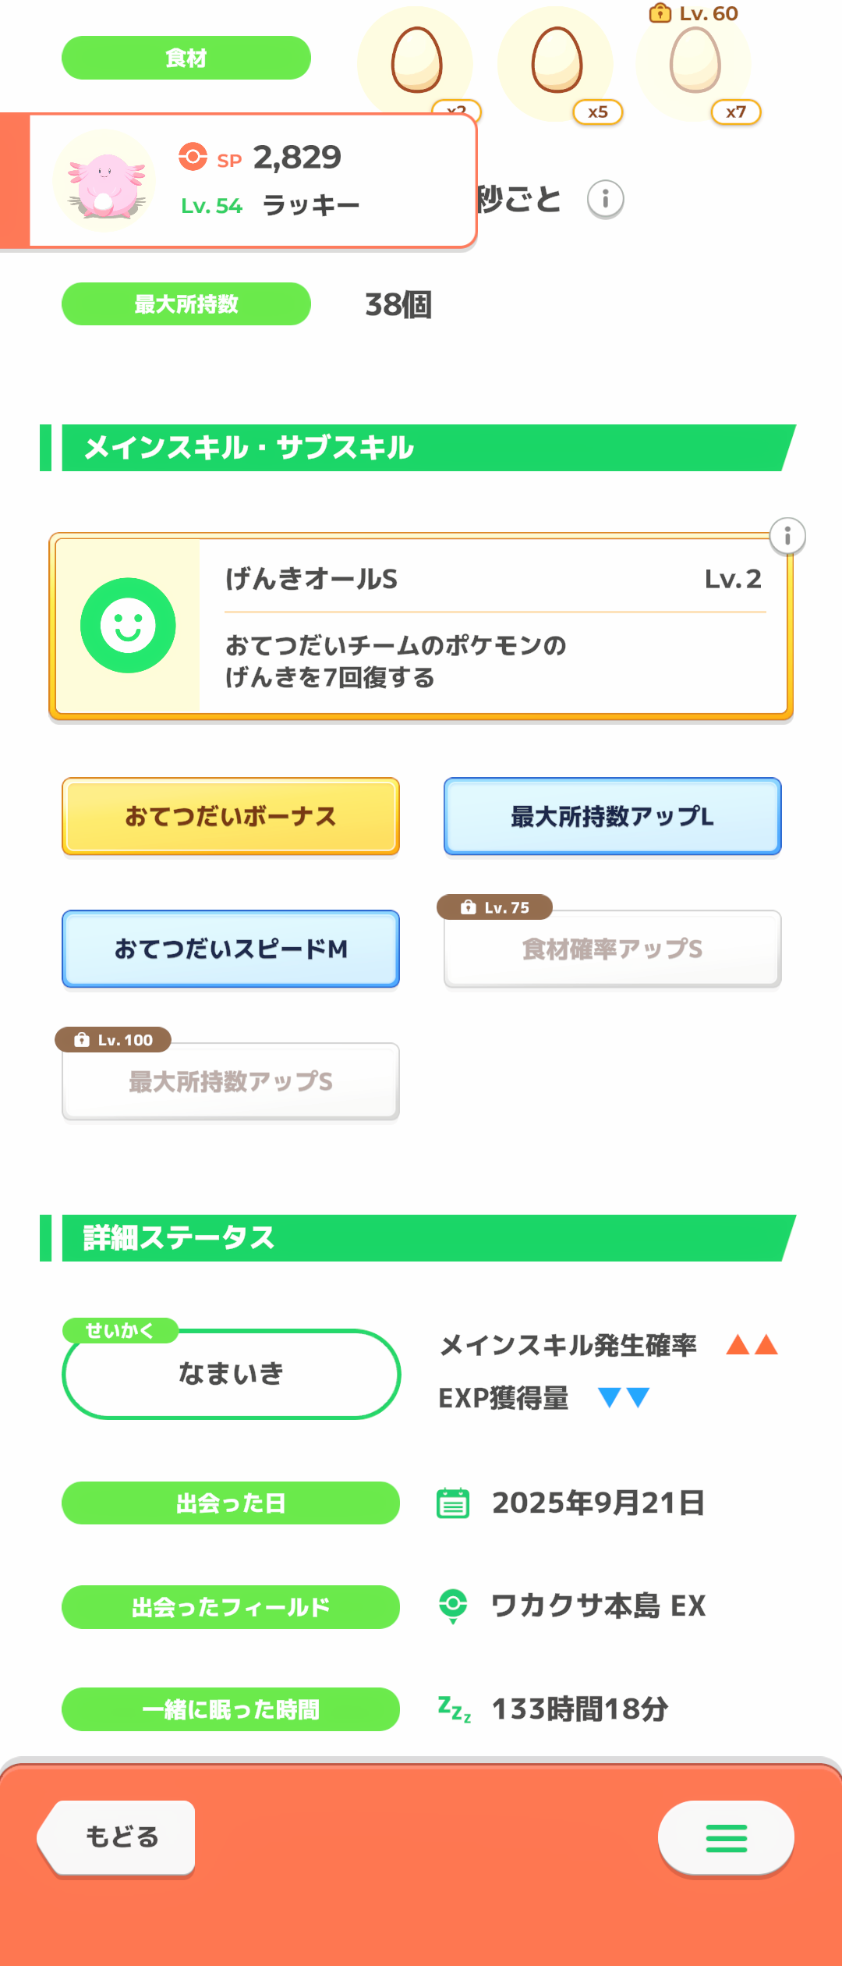Tap the locked Lv. 60 egg ingredient
The width and height of the screenshot is (842, 1966).
(695, 62)
